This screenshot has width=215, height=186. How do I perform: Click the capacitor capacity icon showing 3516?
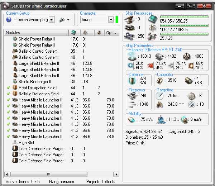pos(159,80)
